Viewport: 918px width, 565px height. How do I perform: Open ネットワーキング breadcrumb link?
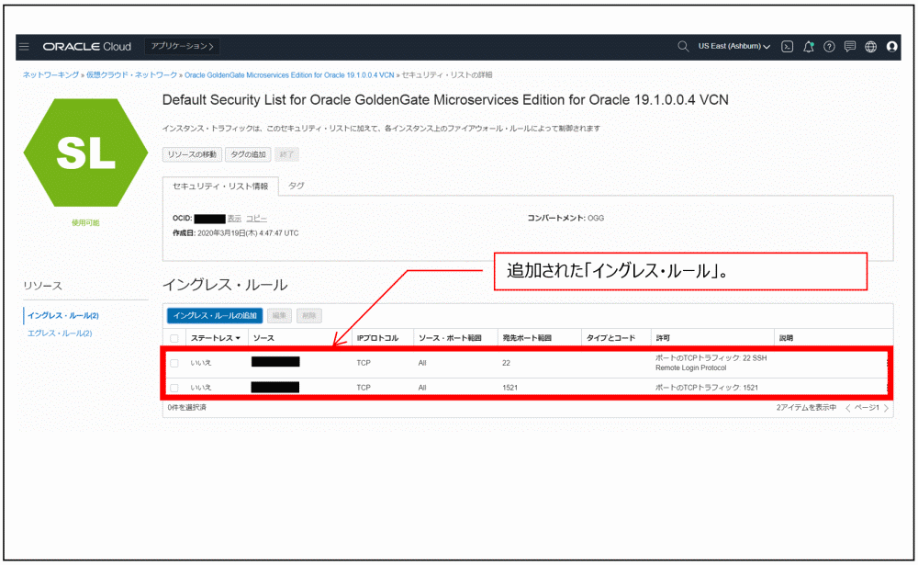[x=50, y=75]
